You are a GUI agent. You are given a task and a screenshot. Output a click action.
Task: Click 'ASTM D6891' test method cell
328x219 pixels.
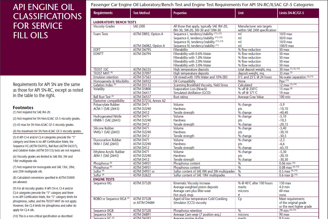point(142,214)
